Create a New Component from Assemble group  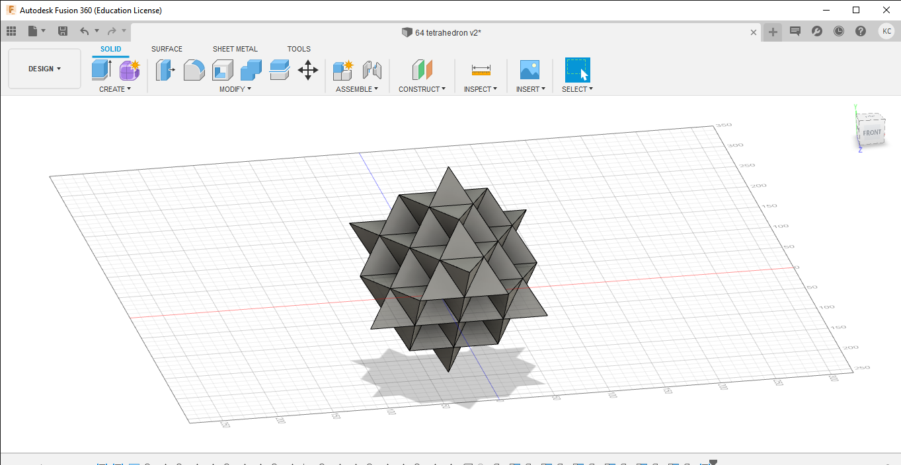point(342,69)
